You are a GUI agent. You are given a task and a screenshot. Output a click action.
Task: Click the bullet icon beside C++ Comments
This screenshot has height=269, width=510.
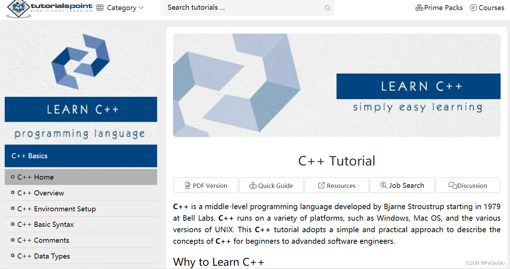point(13,240)
